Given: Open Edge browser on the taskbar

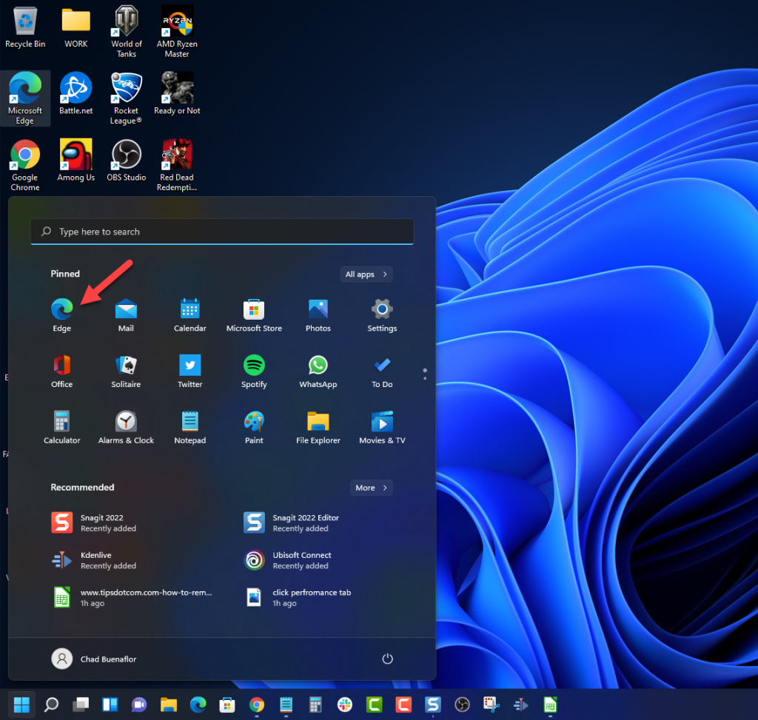Looking at the screenshot, I should [x=198, y=705].
